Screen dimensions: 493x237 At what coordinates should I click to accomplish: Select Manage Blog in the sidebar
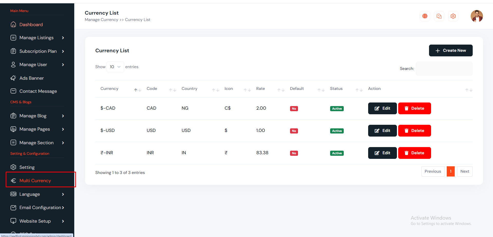coord(33,116)
